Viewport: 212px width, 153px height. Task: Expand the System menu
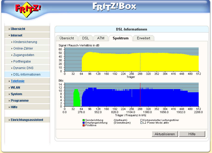pyautogui.click(x=27, y=94)
